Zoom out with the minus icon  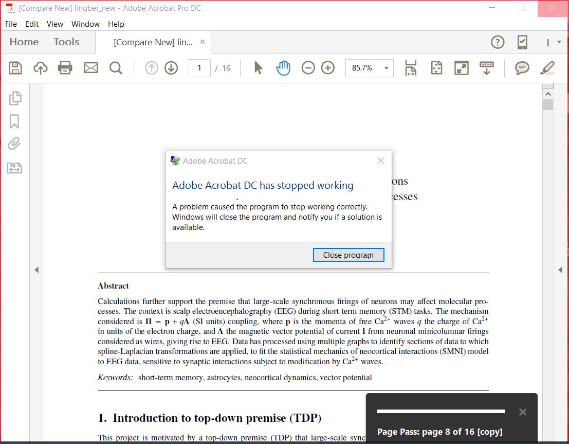click(x=308, y=68)
